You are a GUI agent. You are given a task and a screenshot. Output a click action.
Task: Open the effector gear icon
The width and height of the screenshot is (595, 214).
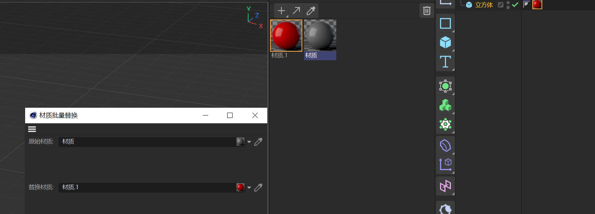pos(445,124)
